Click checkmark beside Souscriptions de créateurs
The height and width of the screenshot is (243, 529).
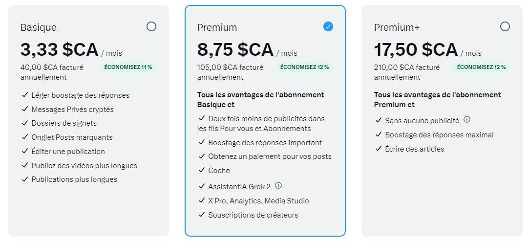[x=202, y=215]
